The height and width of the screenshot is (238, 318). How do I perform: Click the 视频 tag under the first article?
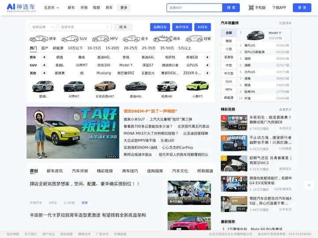coord(84,203)
